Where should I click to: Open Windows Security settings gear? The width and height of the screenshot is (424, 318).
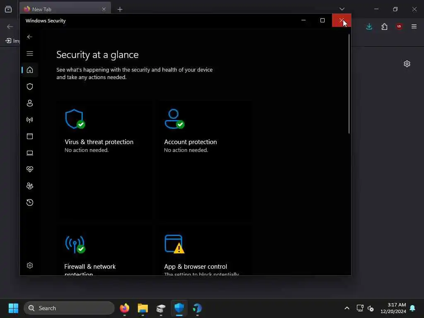coord(30,265)
